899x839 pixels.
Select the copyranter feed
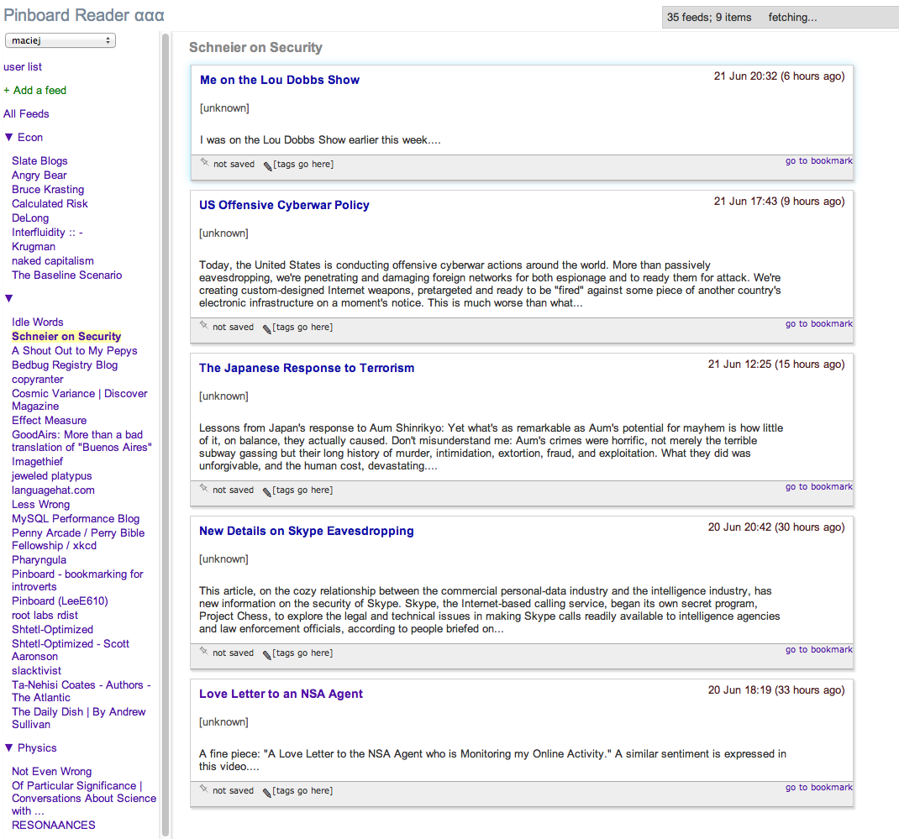click(38, 380)
